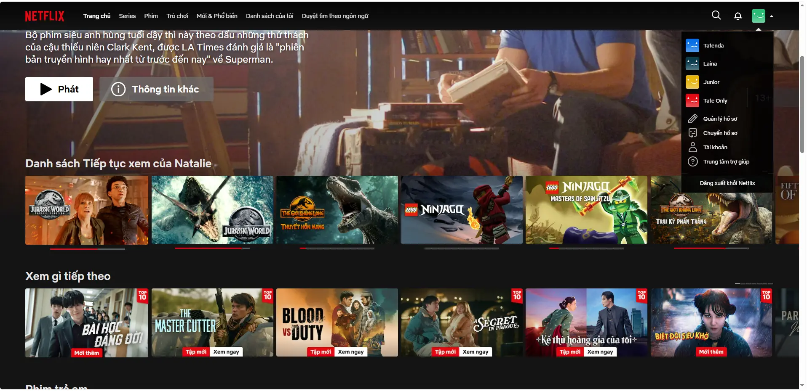Open LEGO Ninjago red ninja thumbnail
The image size is (807, 391).
pos(462,210)
